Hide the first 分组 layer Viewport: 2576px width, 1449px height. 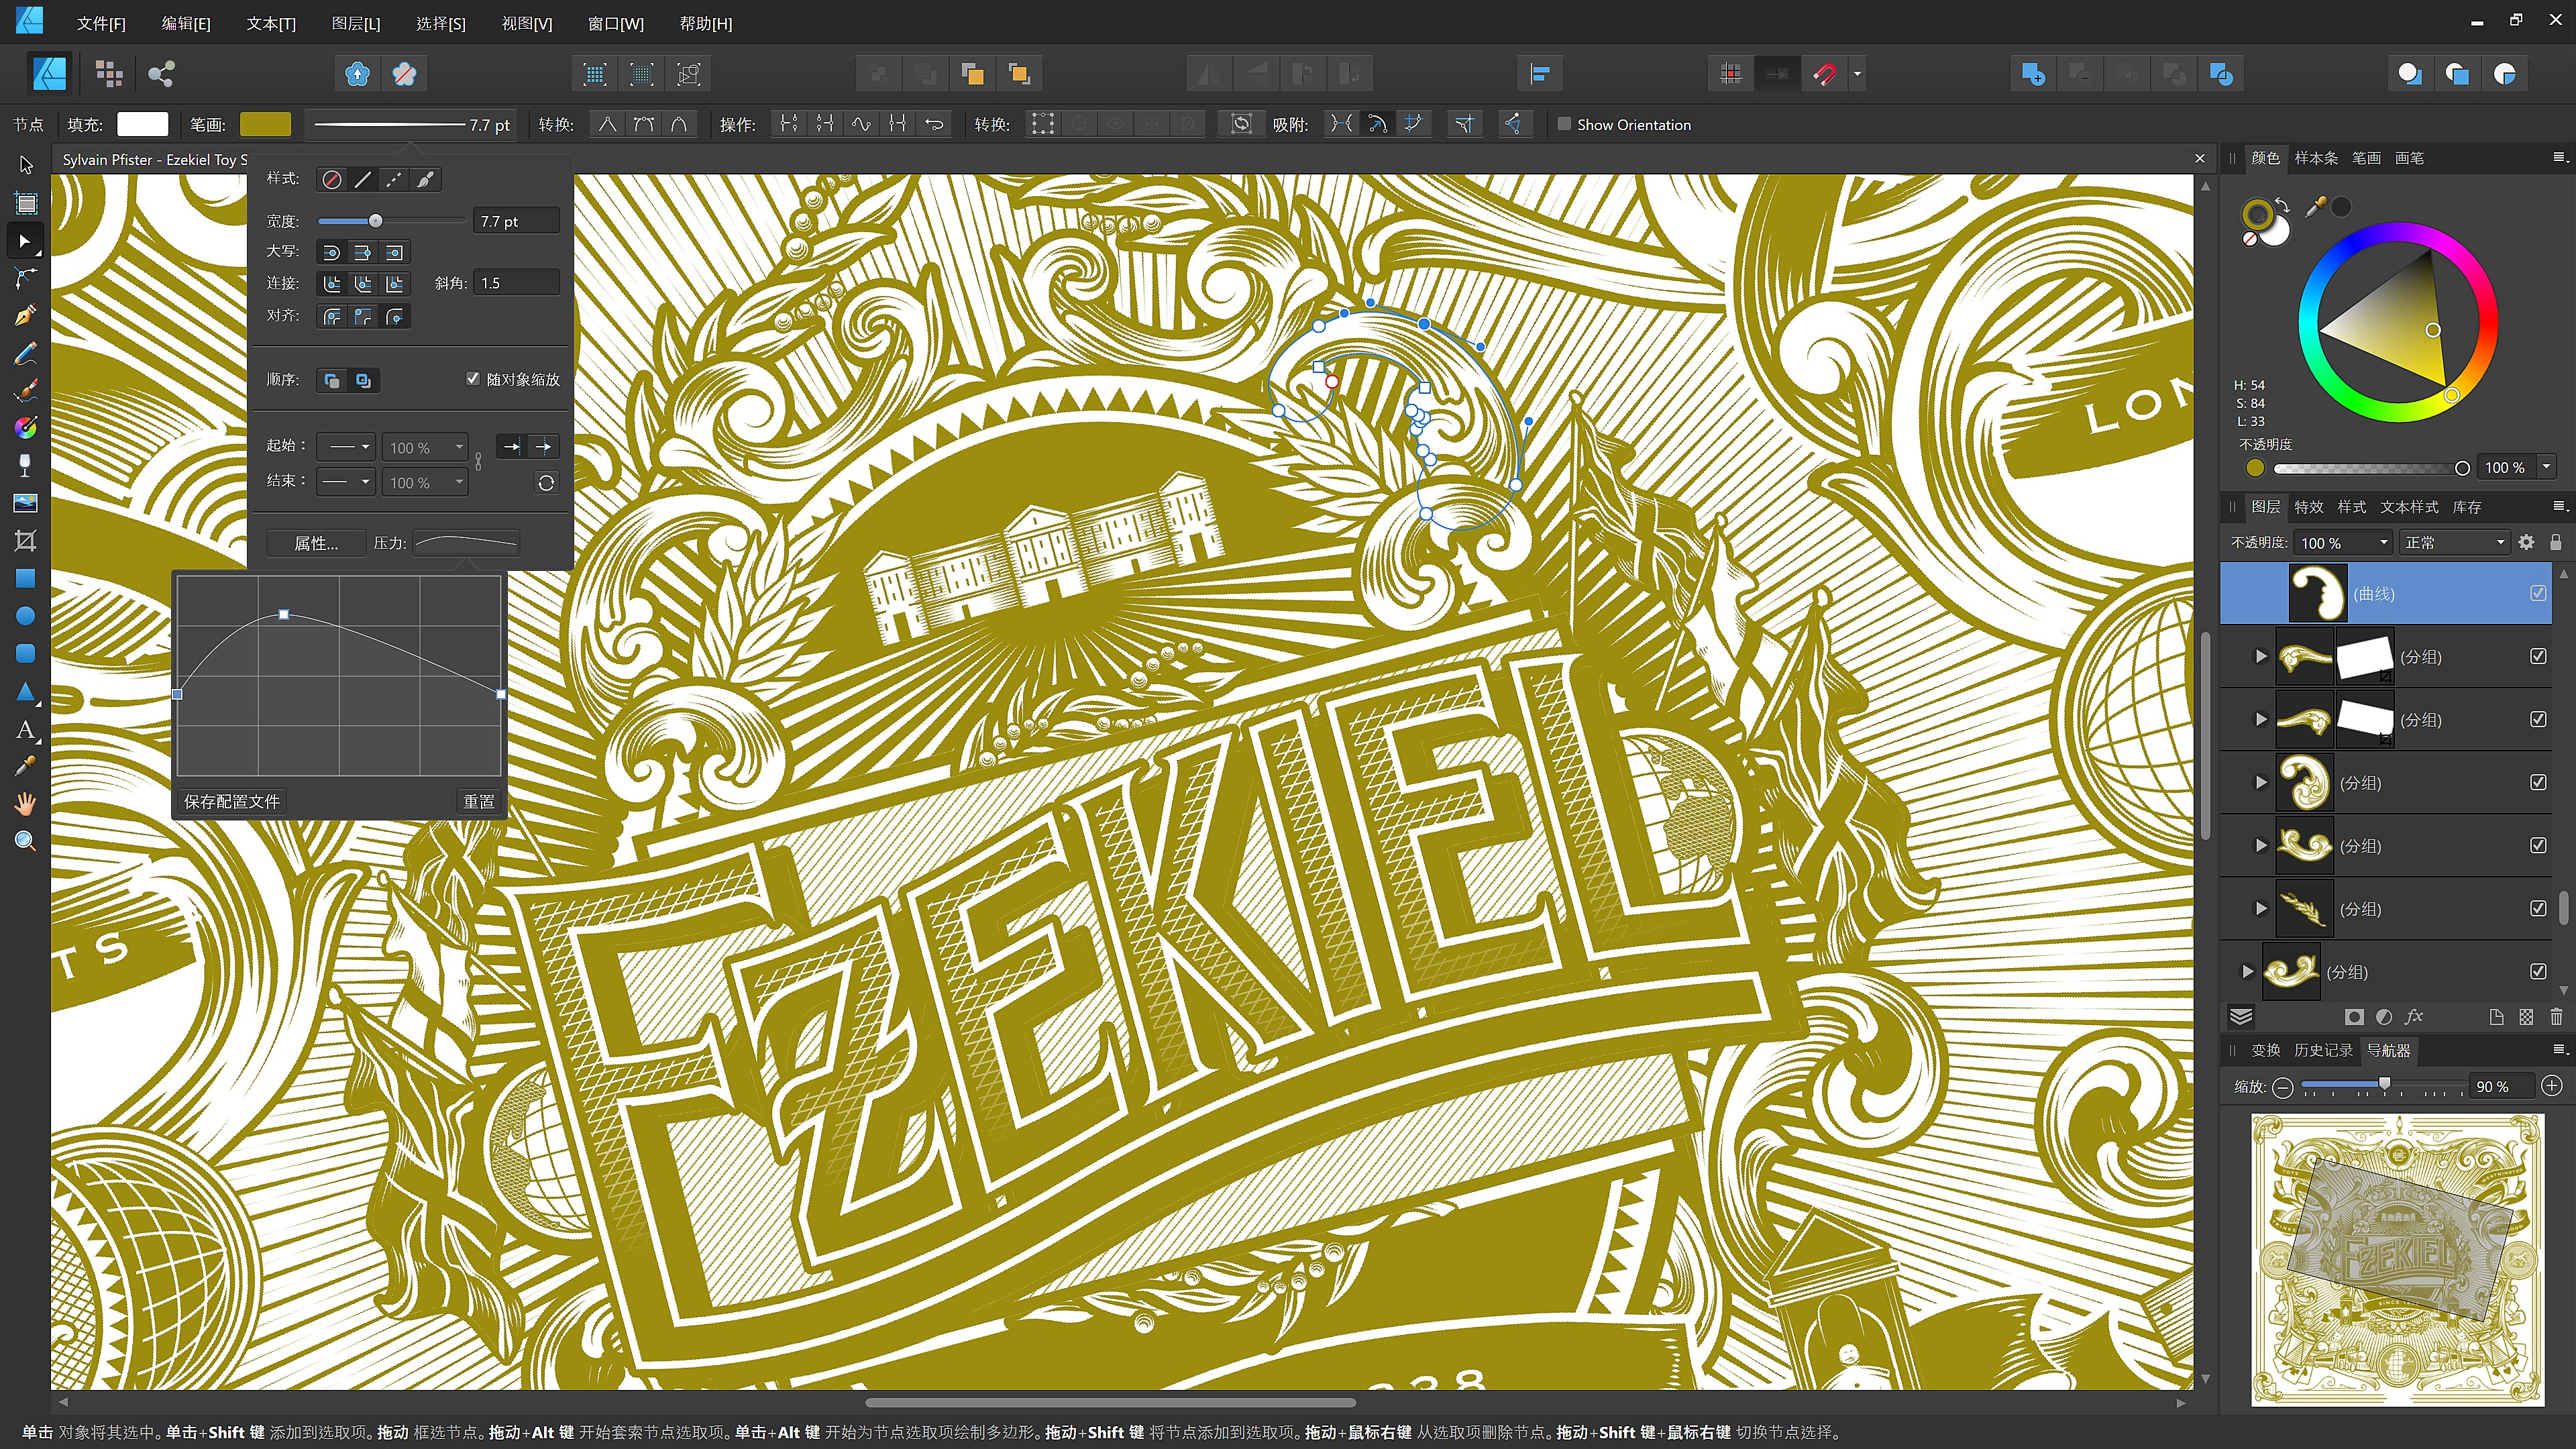pos(2538,656)
